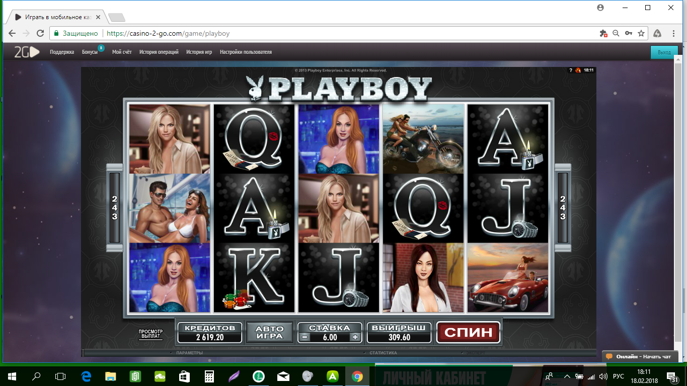Go back to previous page
The height and width of the screenshot is (386, 687).
coord(12,34)
